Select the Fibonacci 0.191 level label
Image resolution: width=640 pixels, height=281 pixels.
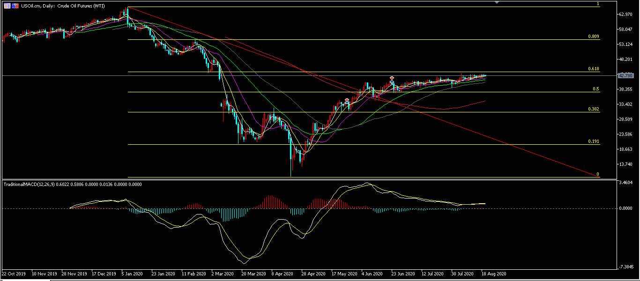594,141
